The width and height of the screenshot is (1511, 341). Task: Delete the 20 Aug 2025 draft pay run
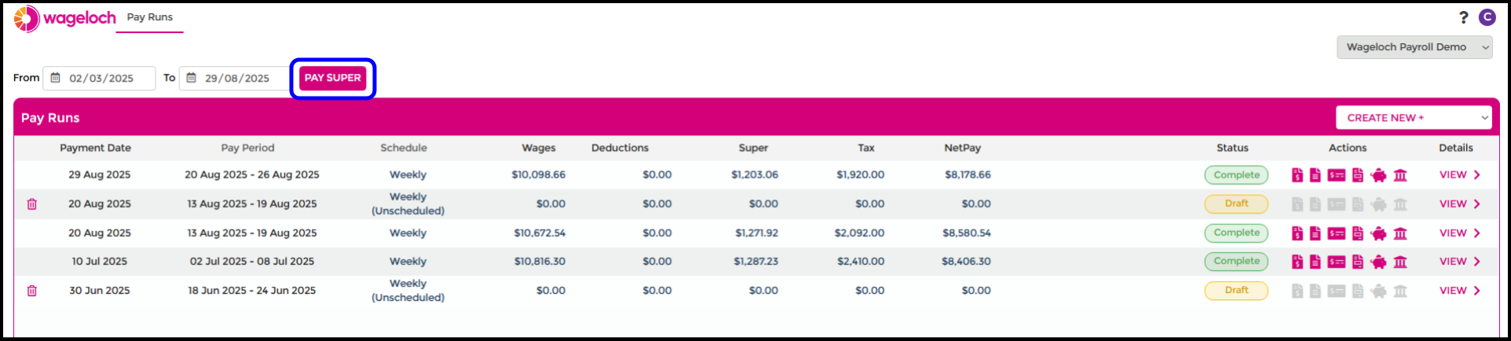[32, 204]
